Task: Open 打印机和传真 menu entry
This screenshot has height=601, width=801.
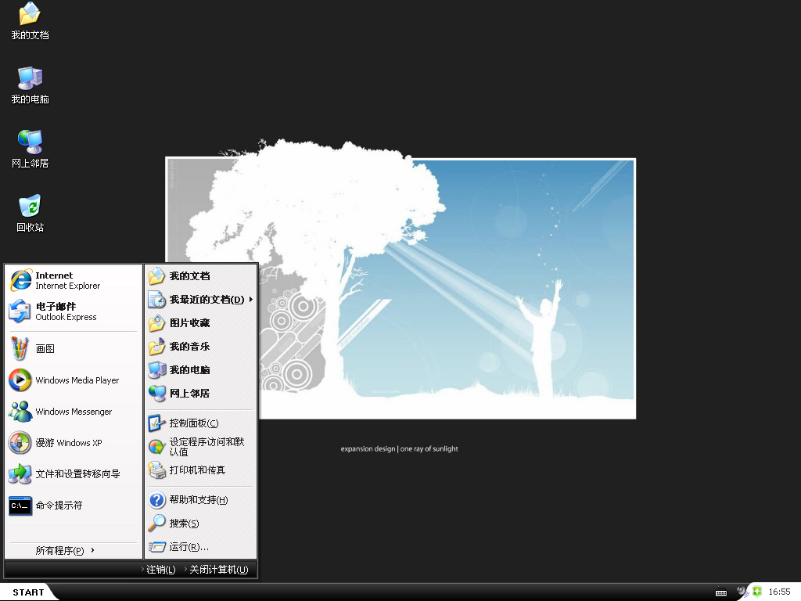Action: coord(196,470)
